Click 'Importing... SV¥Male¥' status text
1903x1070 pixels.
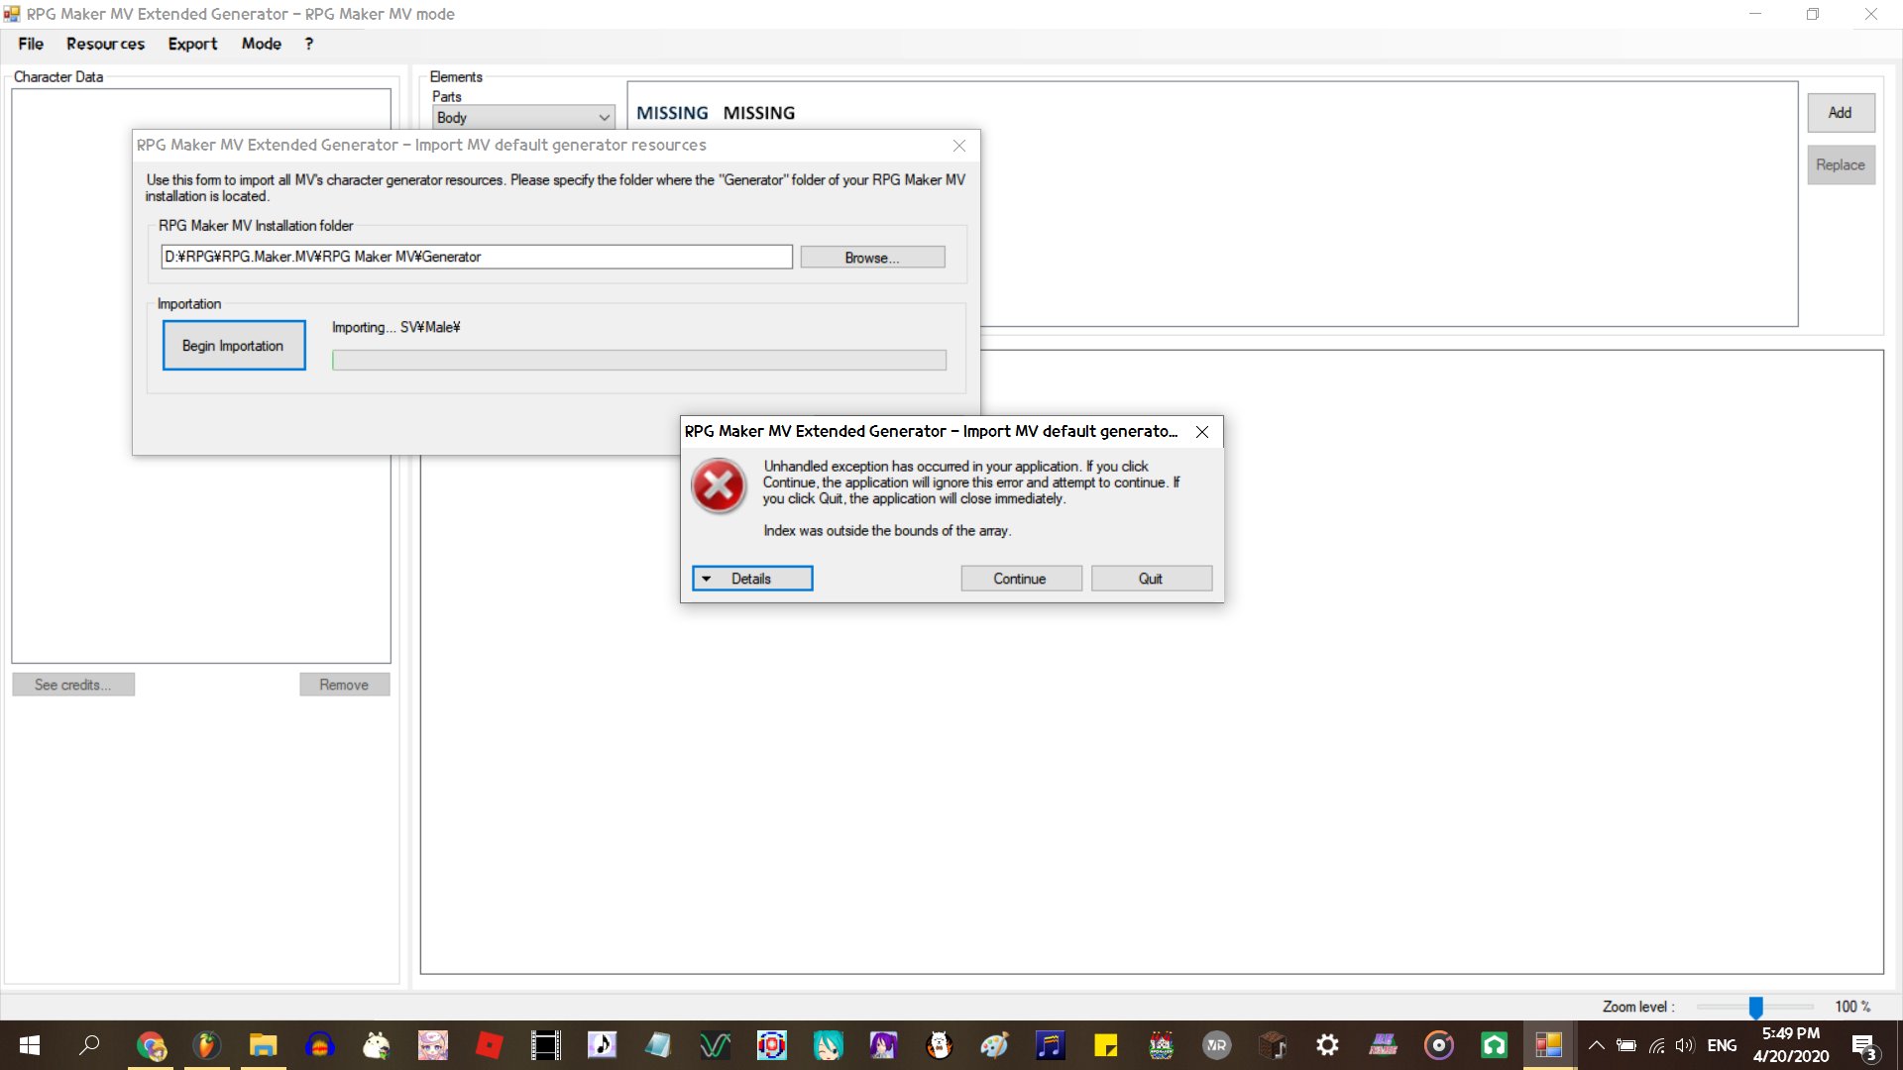(x=396, y=328)
